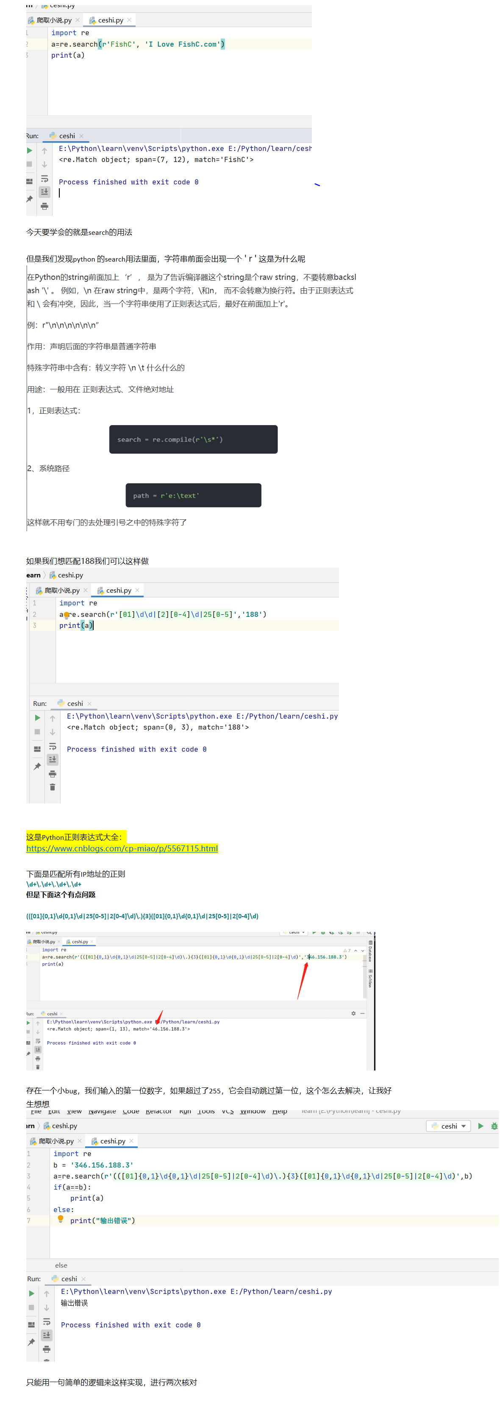Toggle soft-wrap in the '188' Run panel
This screenshot has height=1416, width=500.
click(53, 747)
